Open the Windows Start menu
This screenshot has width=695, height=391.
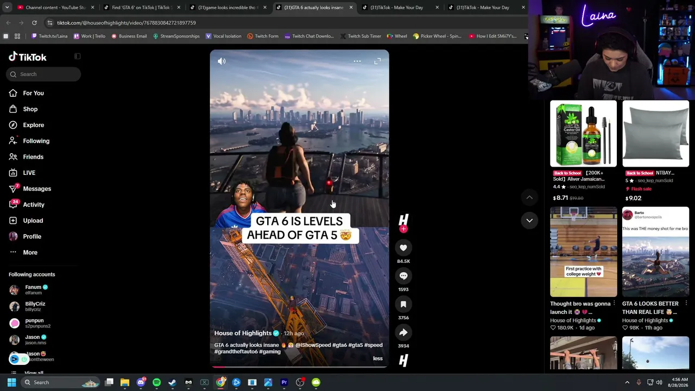(11, 382)
